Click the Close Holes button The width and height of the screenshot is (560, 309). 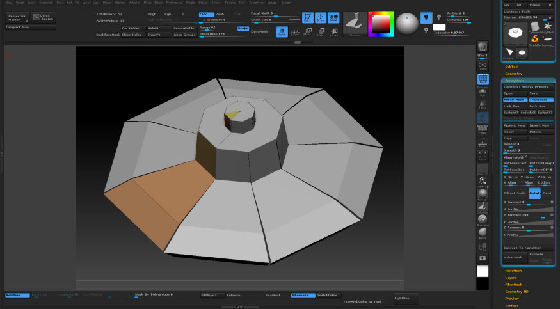tap(133, 35)
